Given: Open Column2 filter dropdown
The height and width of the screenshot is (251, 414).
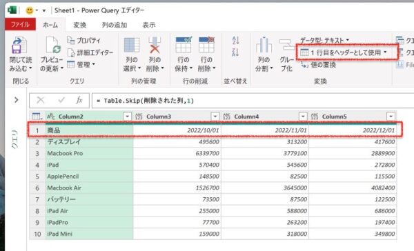Looking at the screenshot, I should 127,117.
